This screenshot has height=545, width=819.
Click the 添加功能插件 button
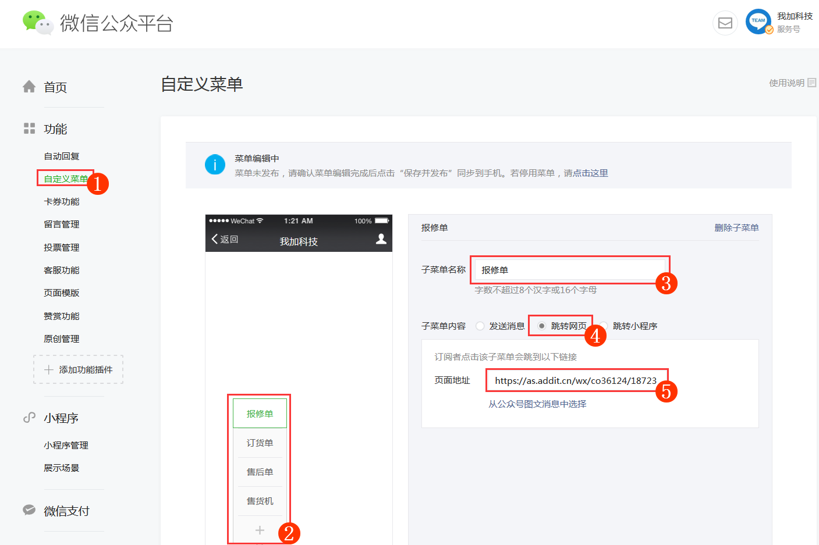[x=79, y=370]
